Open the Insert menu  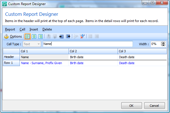34,29
